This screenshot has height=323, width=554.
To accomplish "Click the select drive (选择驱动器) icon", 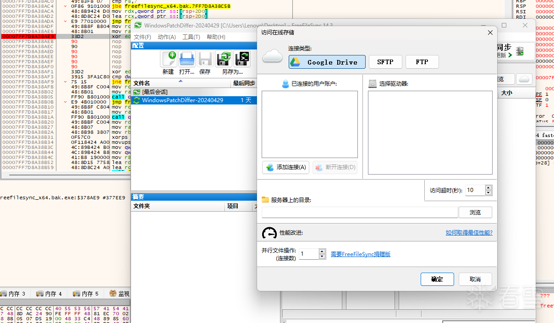I will pyautogui.click(x=373, y=84).
